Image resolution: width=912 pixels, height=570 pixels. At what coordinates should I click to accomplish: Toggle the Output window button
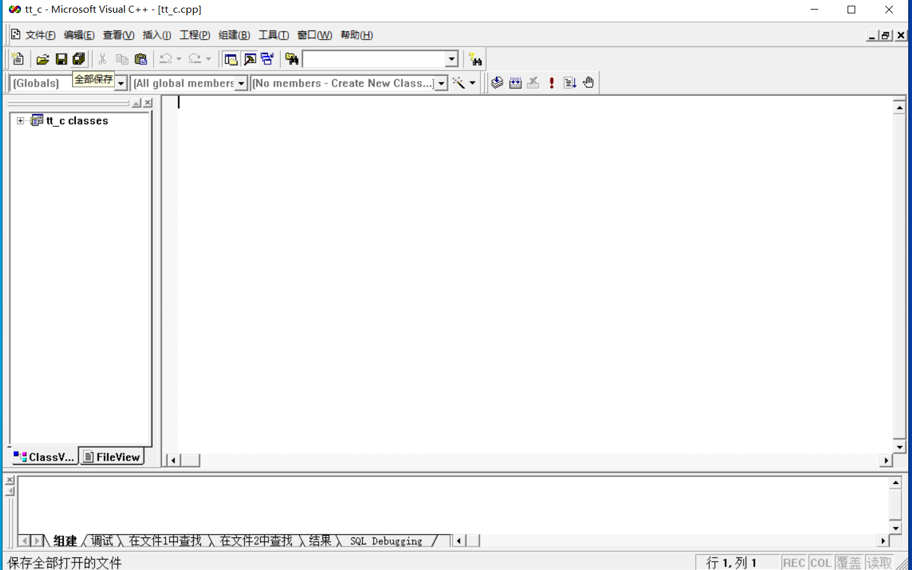[x=249, y=59]
